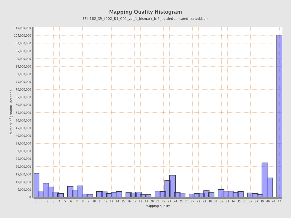
Task: Click the x-axis tick label 10
Action: [x=94, y=201]
